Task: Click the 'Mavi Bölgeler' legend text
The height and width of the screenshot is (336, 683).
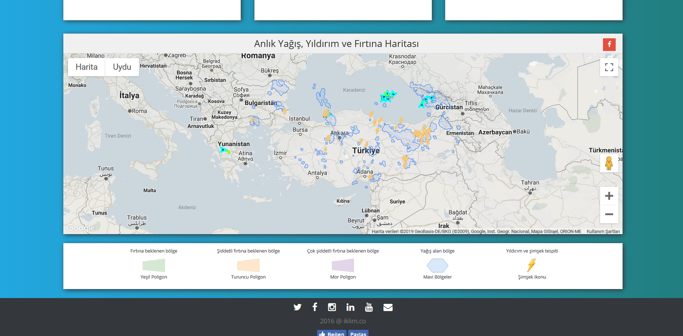Action: (x=438, y=277)
